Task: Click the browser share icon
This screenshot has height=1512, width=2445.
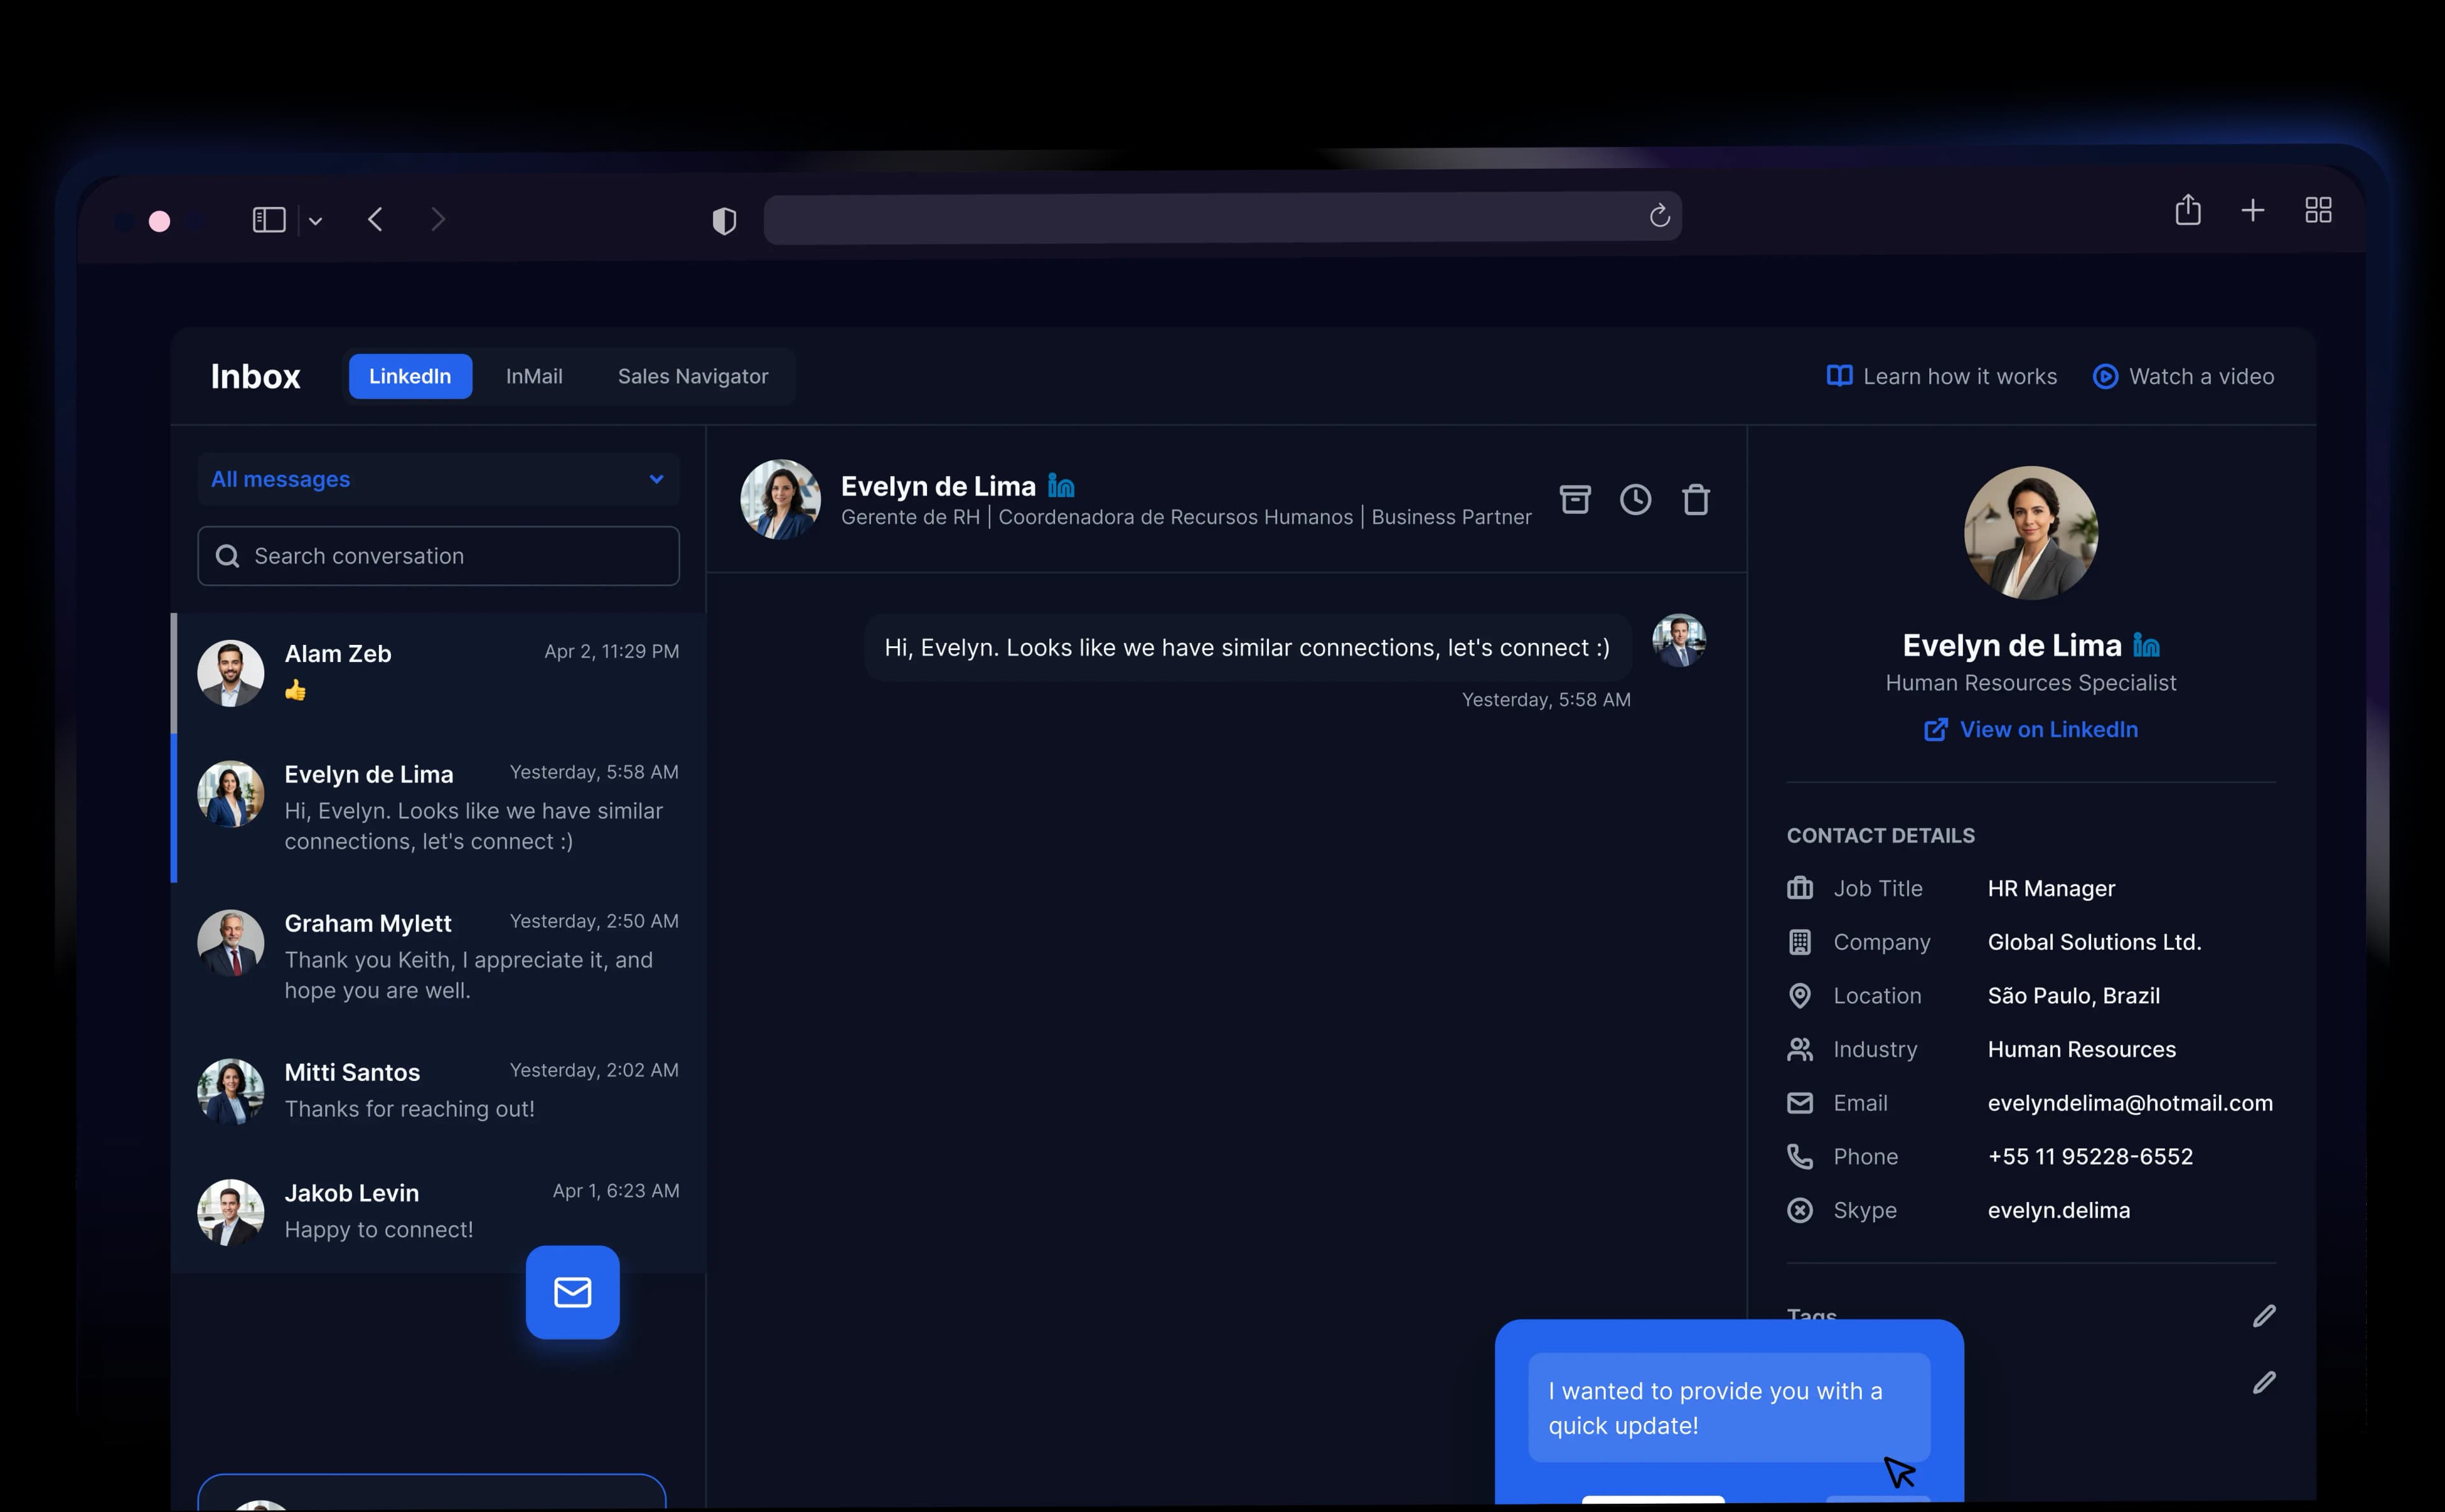Action: [x=2188, y=210]
